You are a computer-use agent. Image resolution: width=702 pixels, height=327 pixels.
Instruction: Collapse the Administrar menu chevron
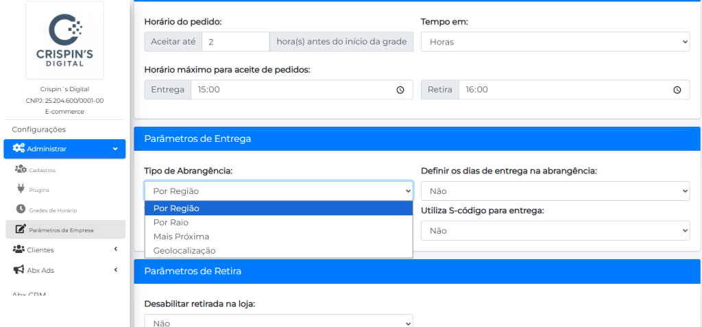(115, 149)
